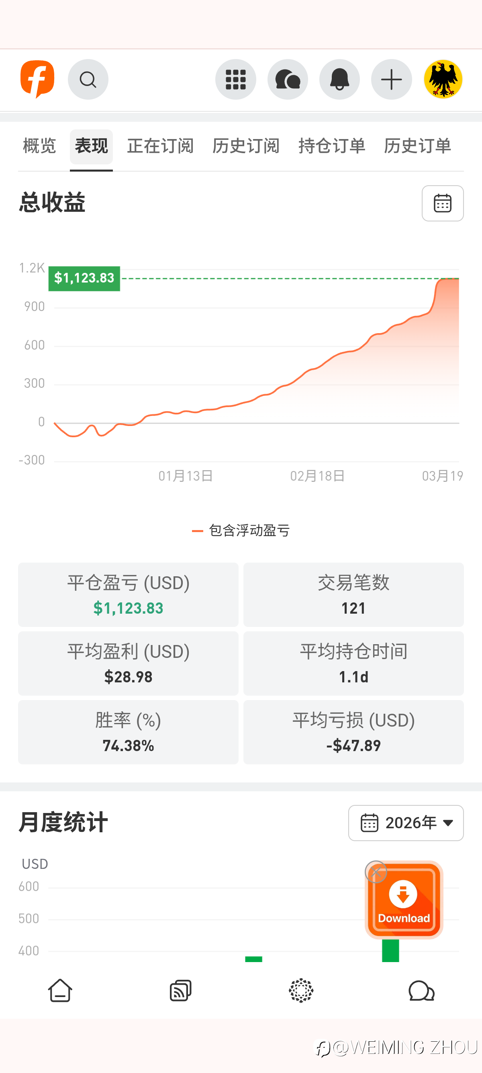Viewport: 482px width, 1073px height.
Task: Select the 历史订单 tab
Action: (417, 146)
